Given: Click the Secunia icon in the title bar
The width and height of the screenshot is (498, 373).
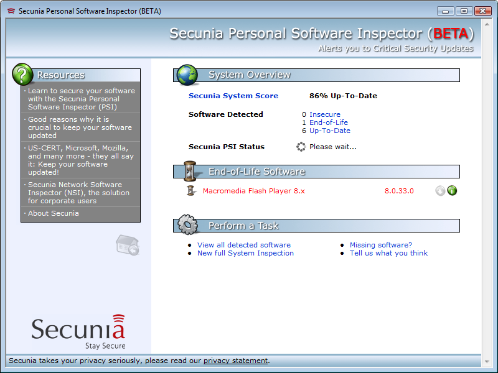Looking at the screenshot, I should tap(11, 11).
